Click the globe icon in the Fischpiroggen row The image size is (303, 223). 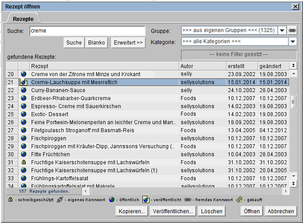[x=24, y=138]
